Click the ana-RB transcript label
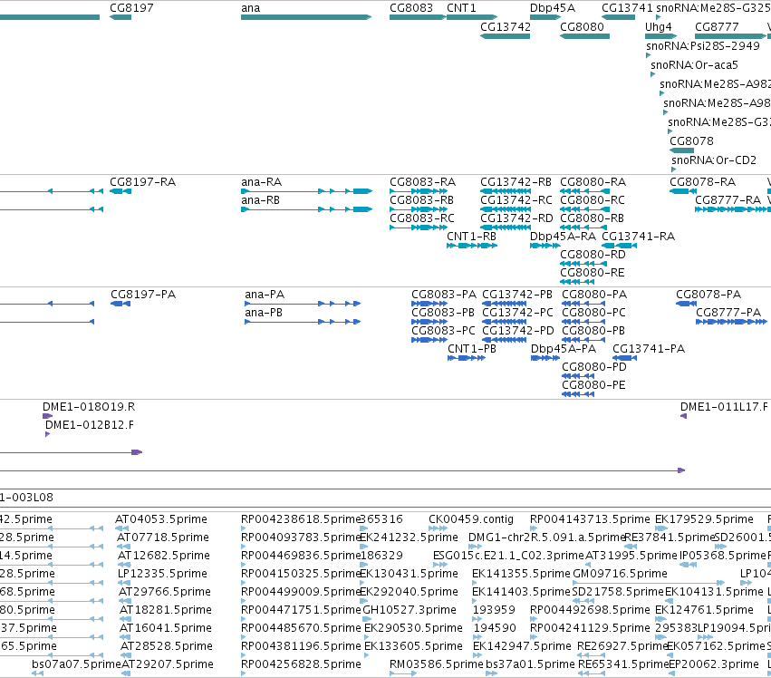Screen dimensions: 771x678 click(x=260, y=200)
